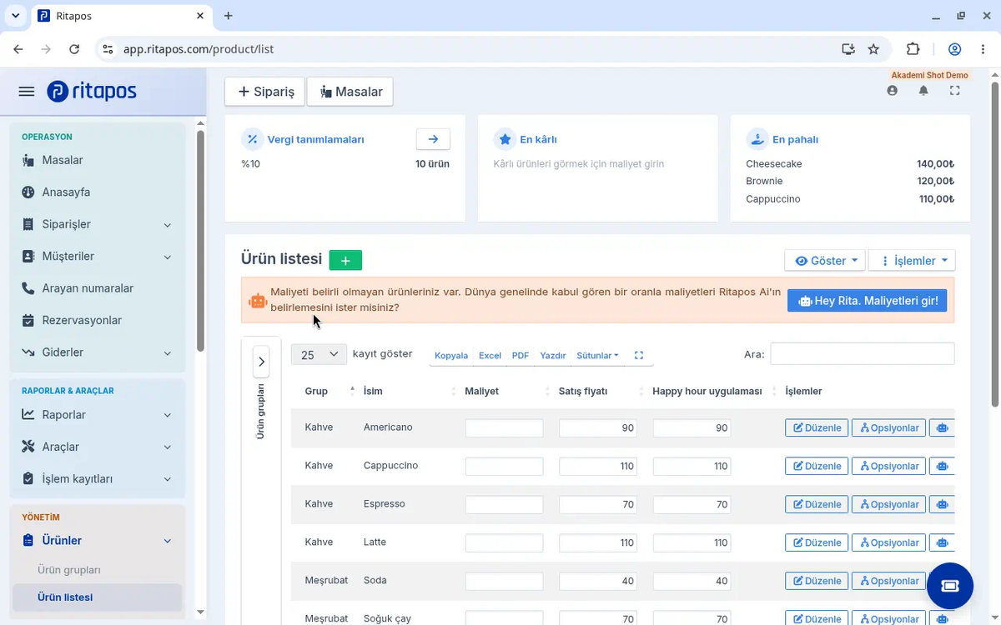Click the Satış fiyatı field for Espresso
Image resolution: width=1001 pixels, height=625 pixels.
[x=598, y=505]
